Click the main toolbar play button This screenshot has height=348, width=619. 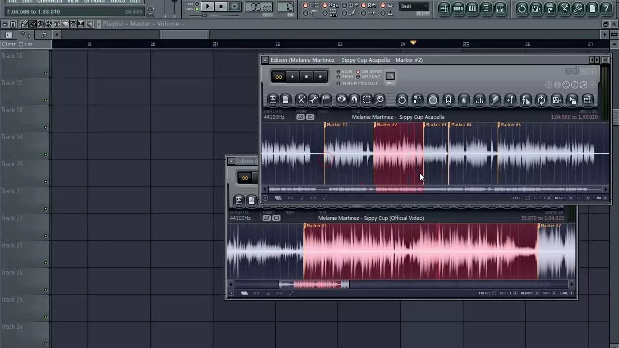point(207,6)
